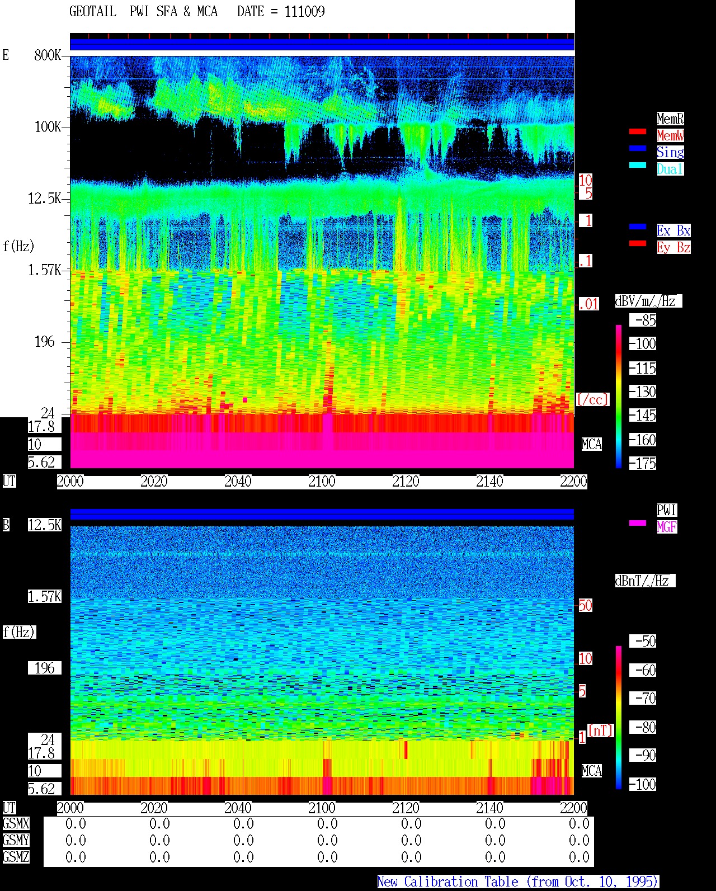Screen dimensions: 716x891
Task: Click the 800K frequency axis label
Action: pos(48,55)
